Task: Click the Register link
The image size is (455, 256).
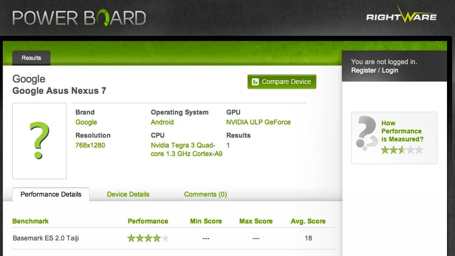Action: 363,70
